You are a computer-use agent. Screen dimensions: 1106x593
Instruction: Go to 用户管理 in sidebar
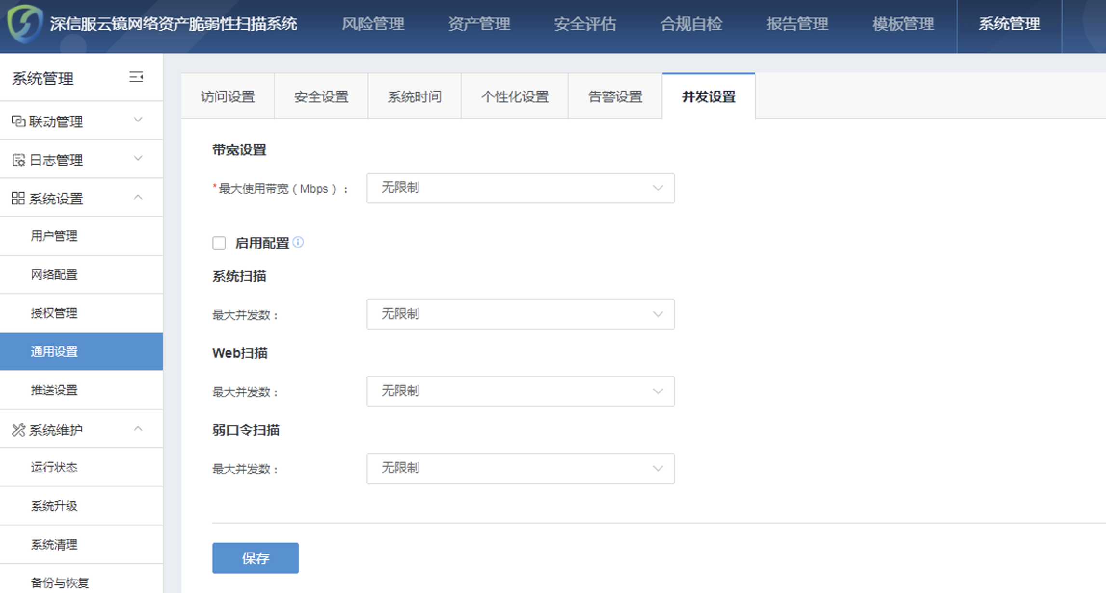81,236
